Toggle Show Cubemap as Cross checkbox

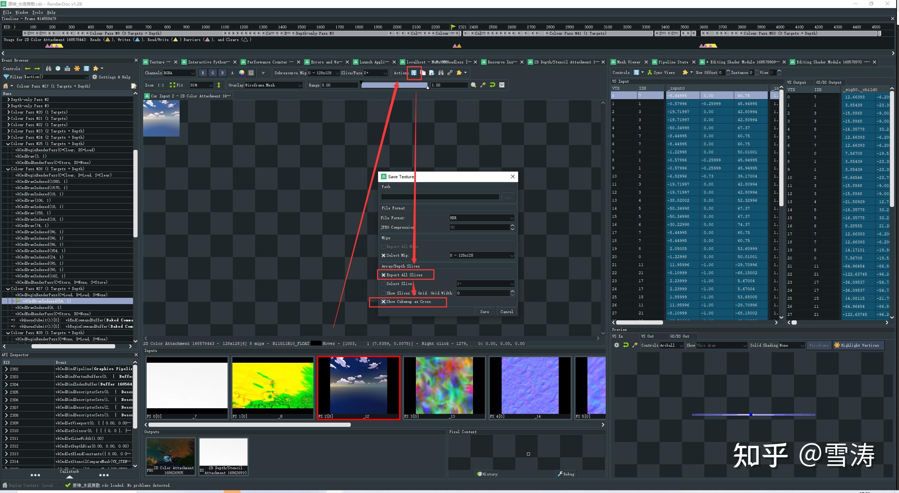(x=384, y=302)
